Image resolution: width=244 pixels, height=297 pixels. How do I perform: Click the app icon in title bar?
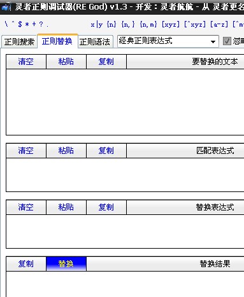(x=6, y=7)
